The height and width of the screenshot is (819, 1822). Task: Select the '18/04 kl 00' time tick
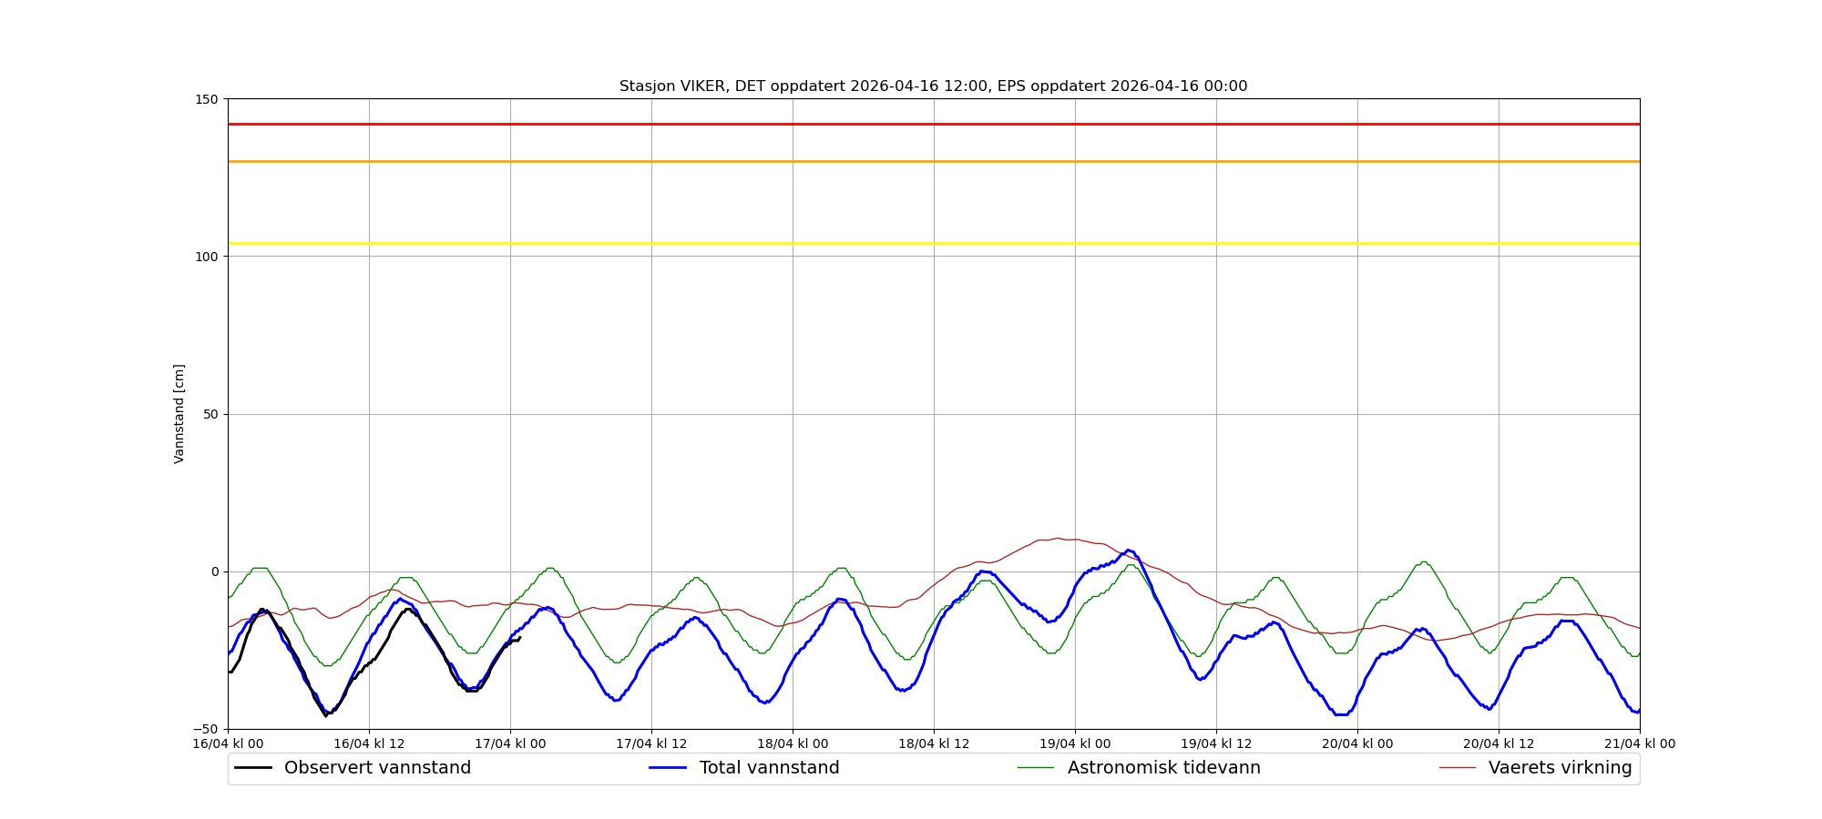click(793, 743)
